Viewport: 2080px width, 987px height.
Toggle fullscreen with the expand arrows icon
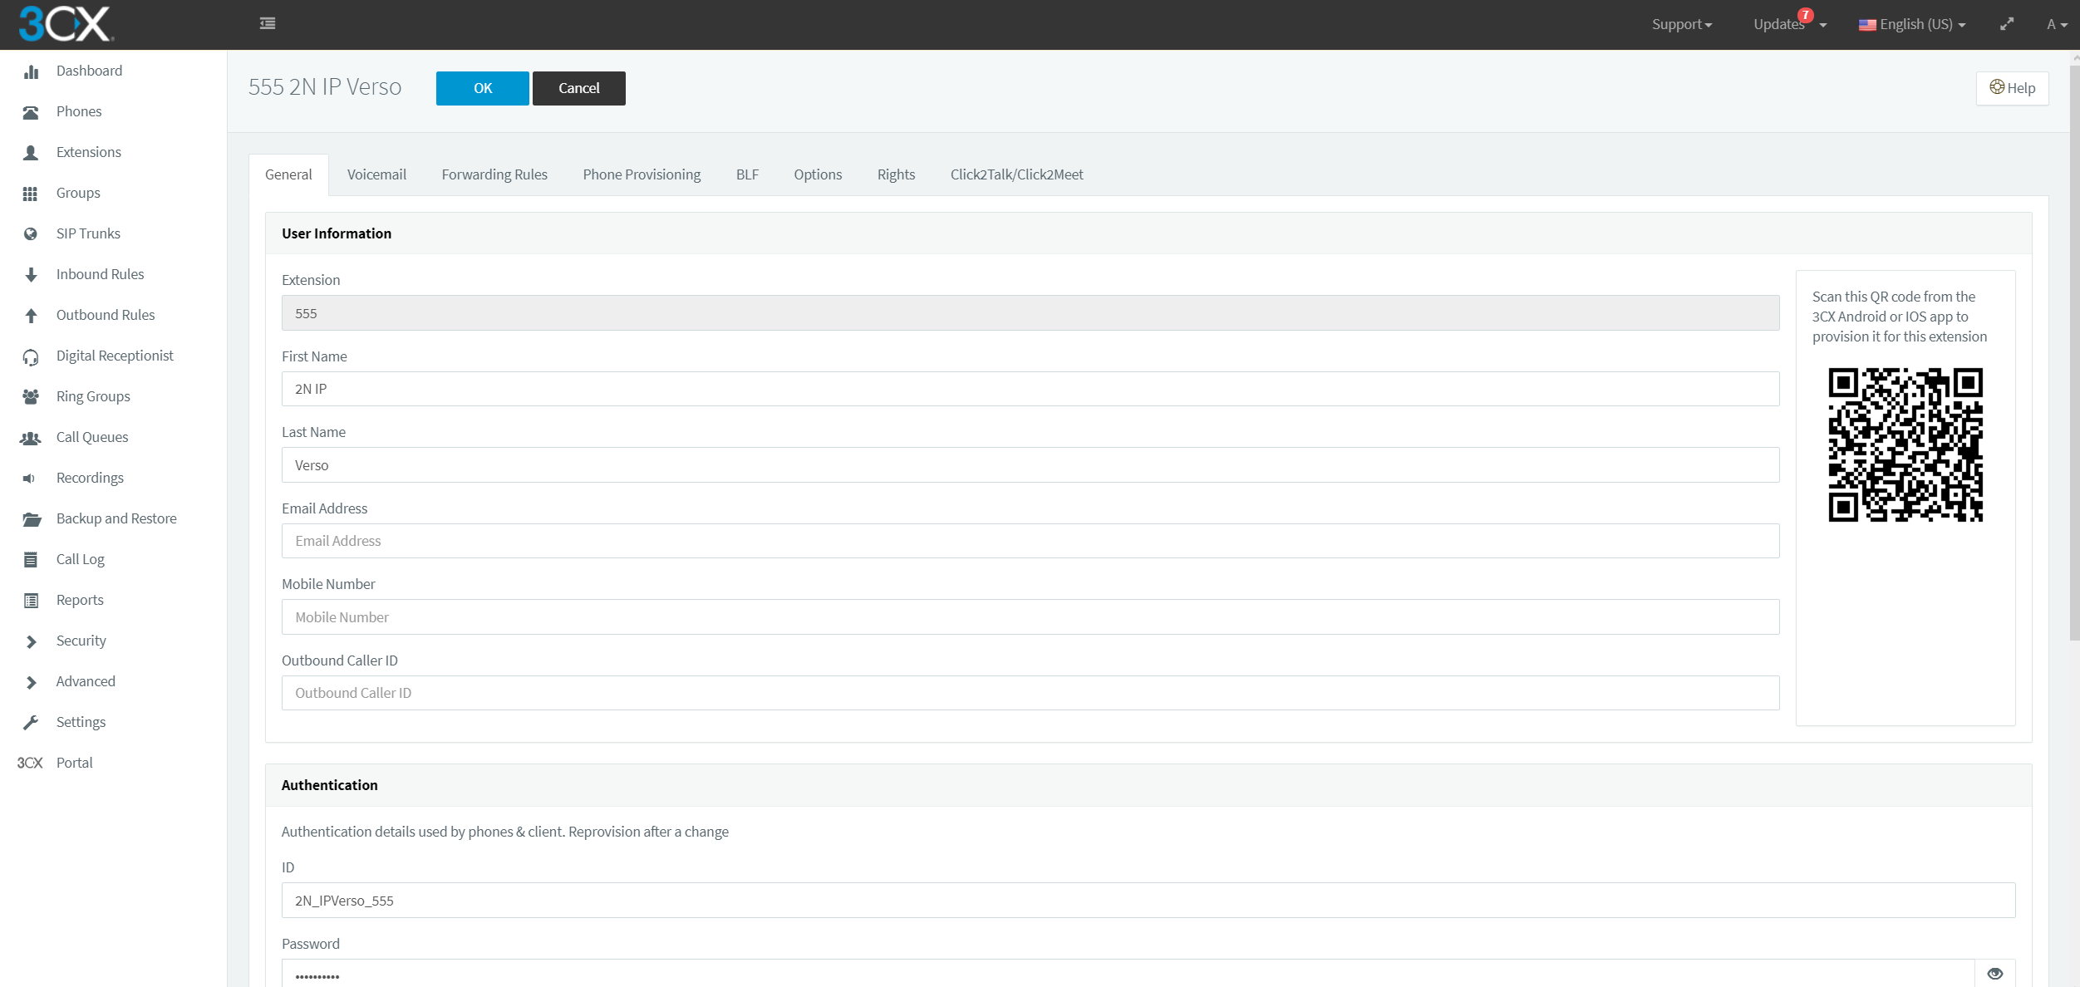click(x=2006, y=24)
